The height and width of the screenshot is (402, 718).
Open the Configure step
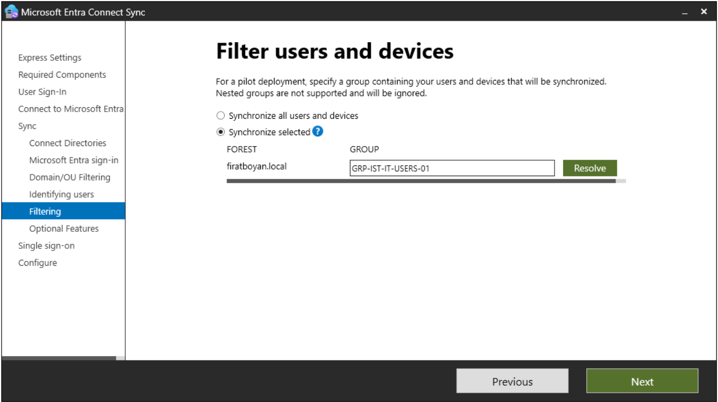pyautogui.click(x=38, y=263)
